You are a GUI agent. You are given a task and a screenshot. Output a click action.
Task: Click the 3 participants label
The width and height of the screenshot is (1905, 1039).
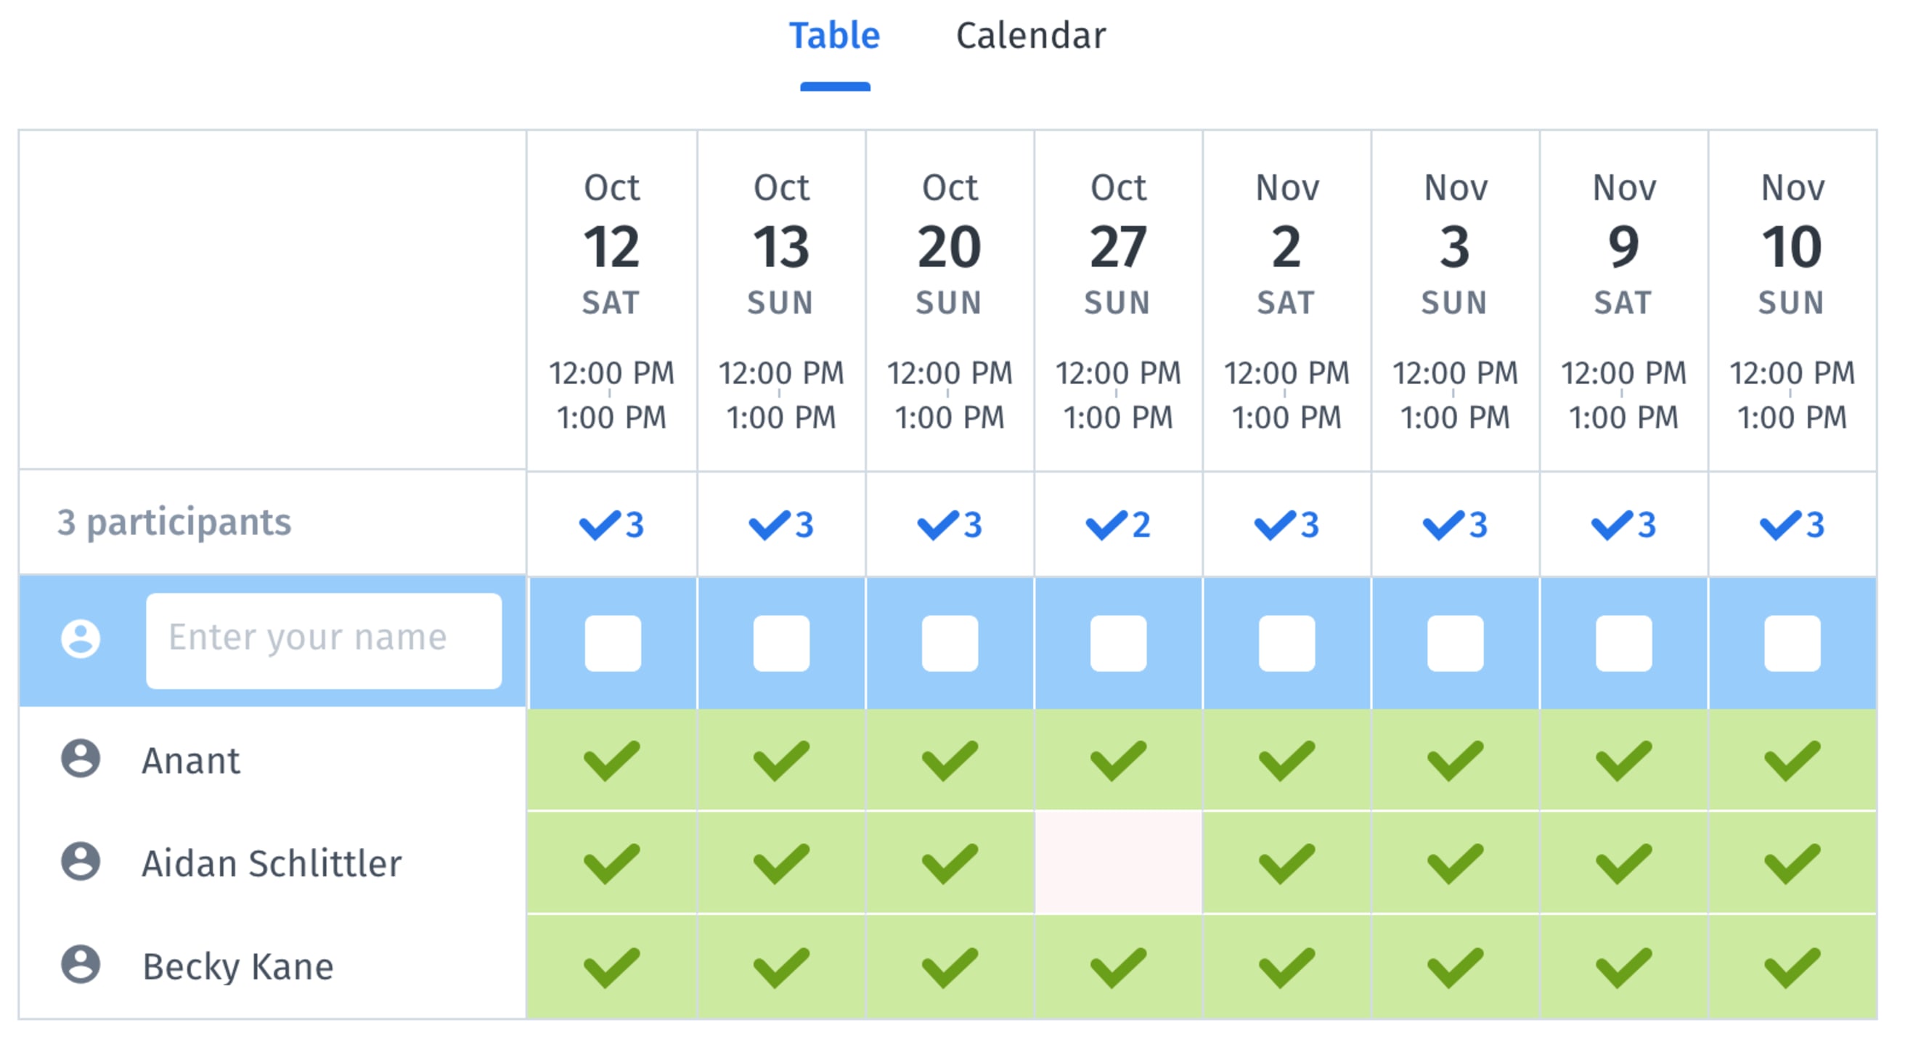(x=174, y=522)
